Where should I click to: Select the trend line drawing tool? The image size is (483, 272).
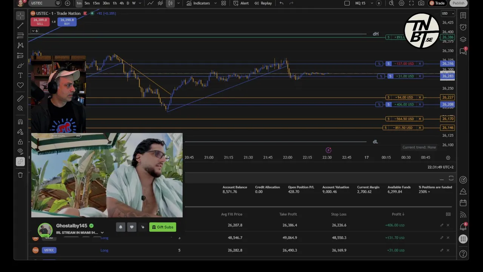(x=20, y=26)
